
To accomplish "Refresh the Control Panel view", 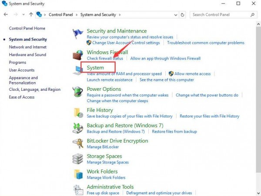I will (x=182, y=15).
